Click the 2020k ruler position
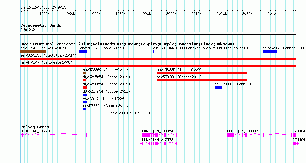The height and width of the screenshot is (163, 306). click(x=222, y=14)
